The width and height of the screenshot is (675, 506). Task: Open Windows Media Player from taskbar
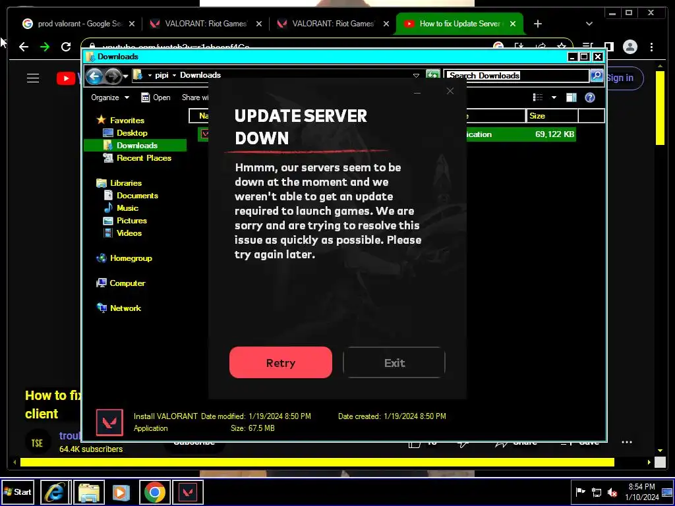point(121,492)
